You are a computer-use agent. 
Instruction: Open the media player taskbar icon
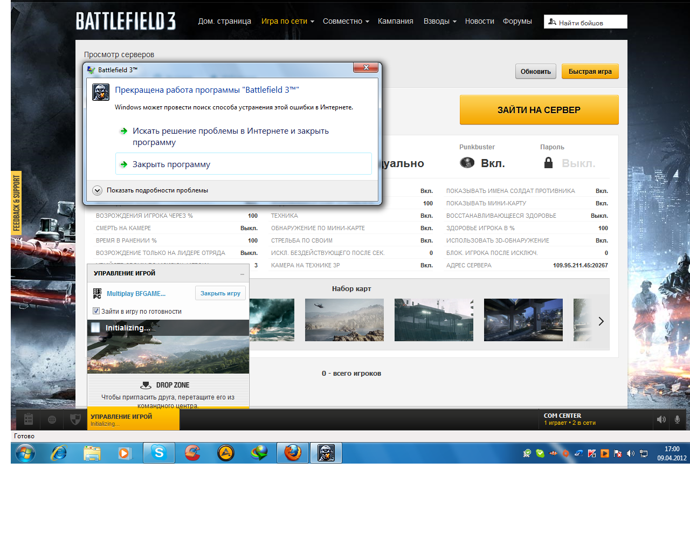pyautogui.click(x=125, y=453)
